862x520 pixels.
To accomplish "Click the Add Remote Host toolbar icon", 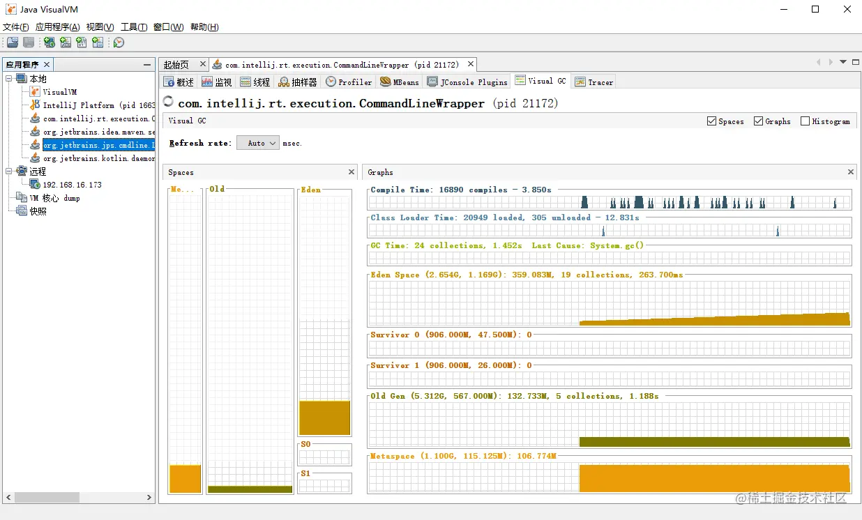I will click(x=50, y=43).
